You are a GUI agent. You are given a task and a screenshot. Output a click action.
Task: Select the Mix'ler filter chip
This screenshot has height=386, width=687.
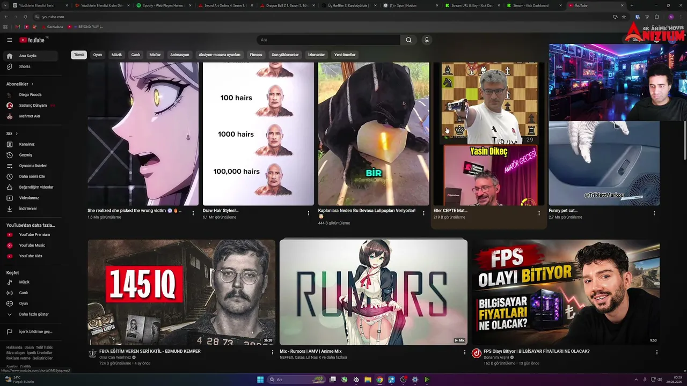pos(155,55)
